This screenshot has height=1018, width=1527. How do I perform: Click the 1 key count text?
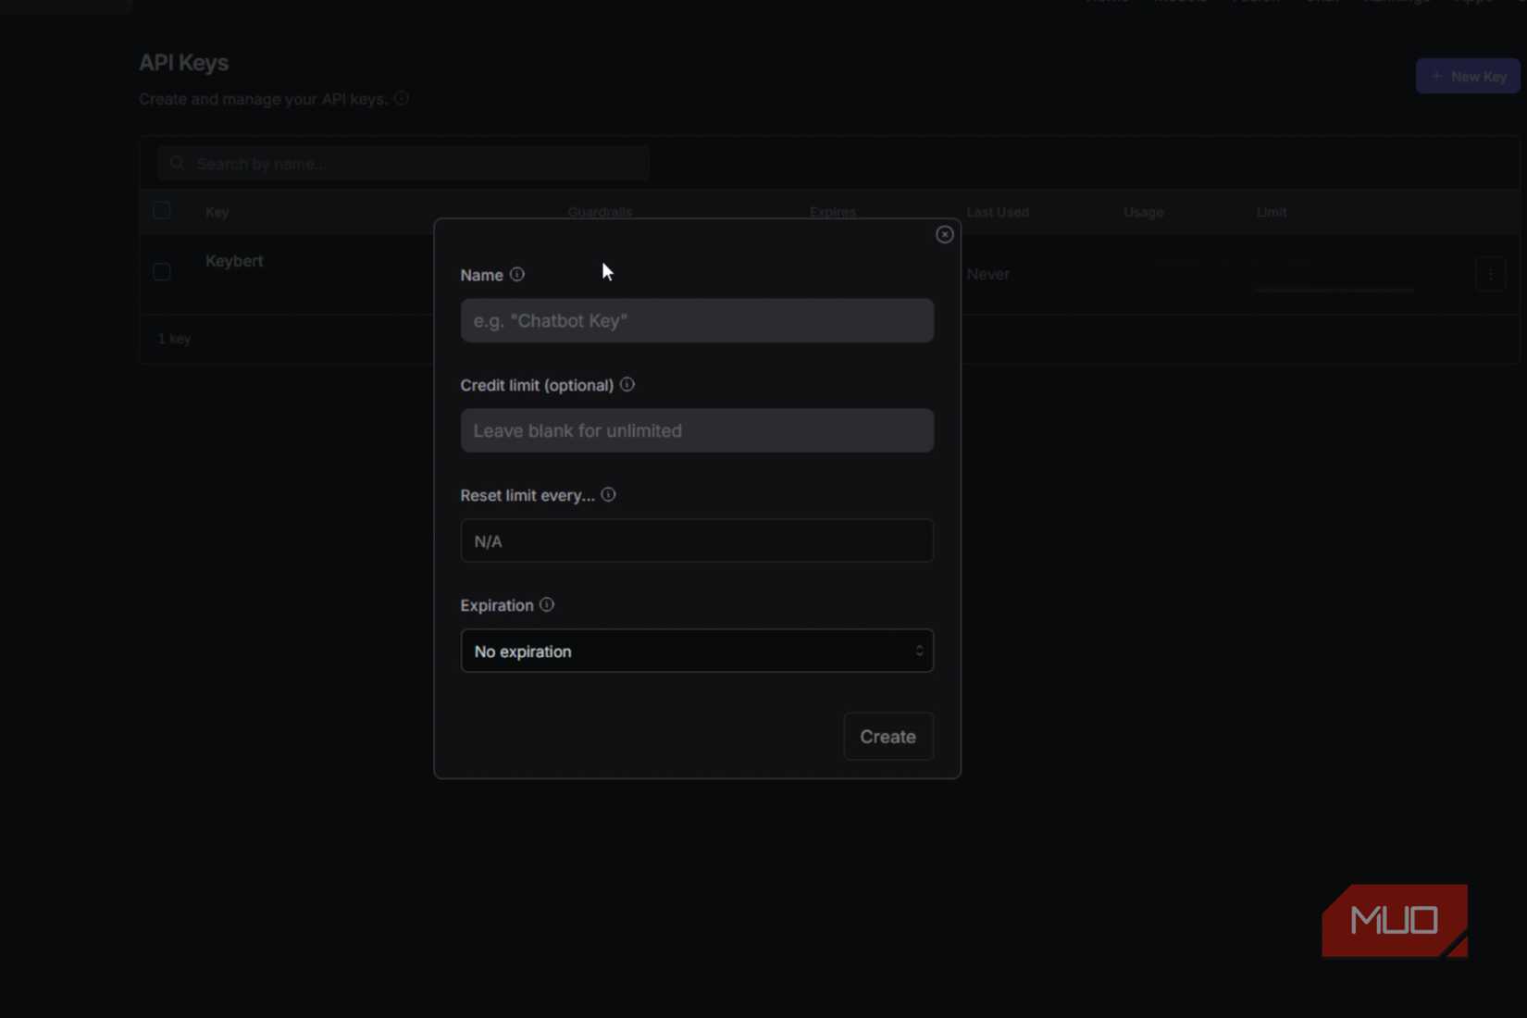pyautogui.click(x=174, y=339)
